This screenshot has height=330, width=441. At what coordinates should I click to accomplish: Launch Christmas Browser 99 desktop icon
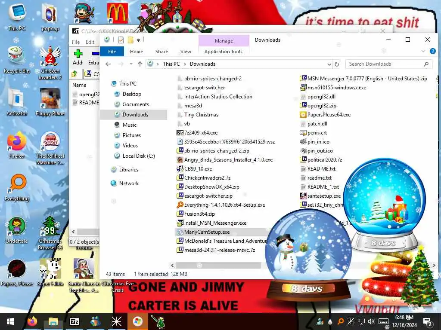50,233
